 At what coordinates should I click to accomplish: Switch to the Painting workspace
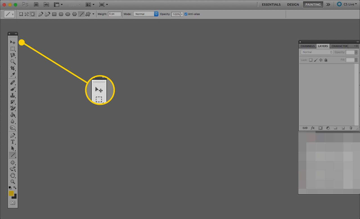click(313, 5)
